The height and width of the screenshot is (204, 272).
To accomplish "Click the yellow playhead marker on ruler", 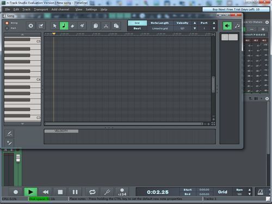I will (54, 34).
